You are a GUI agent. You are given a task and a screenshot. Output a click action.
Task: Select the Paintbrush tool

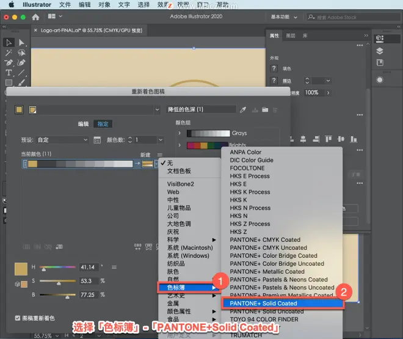click(x=21, y=82)
